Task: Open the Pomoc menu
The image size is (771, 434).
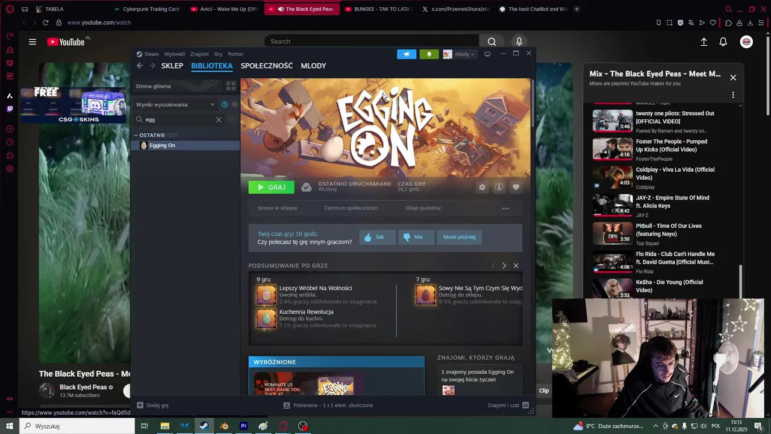Action: [236, 54]
